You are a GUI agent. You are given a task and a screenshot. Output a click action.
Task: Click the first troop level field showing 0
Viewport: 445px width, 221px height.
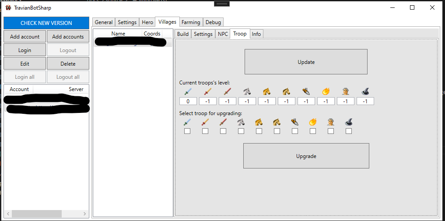(188, 101)
